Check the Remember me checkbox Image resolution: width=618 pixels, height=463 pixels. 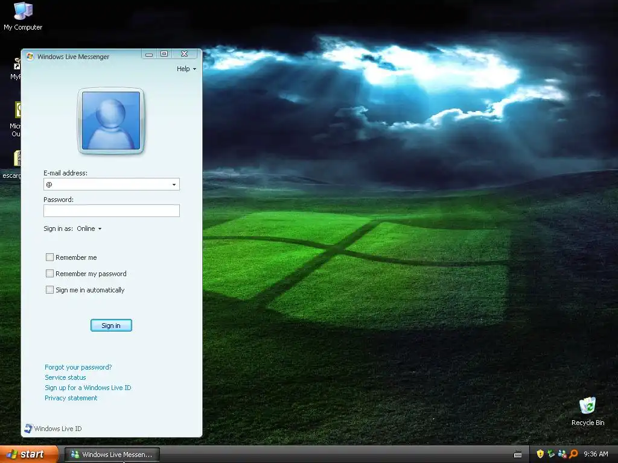click(49, 257)
